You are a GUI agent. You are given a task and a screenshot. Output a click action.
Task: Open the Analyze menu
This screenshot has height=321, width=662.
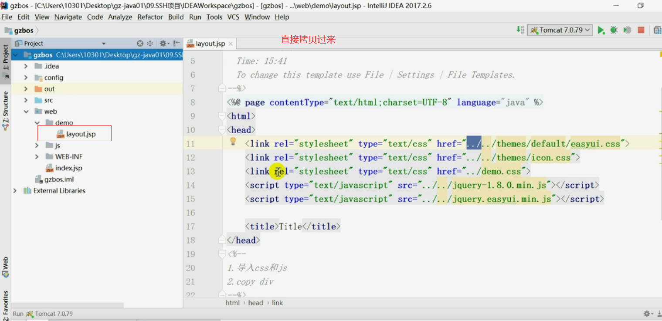point(120,17)
